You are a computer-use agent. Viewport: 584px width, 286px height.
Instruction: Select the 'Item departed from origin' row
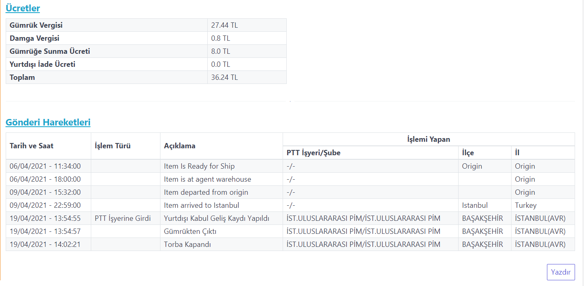[x=206, y=192]
